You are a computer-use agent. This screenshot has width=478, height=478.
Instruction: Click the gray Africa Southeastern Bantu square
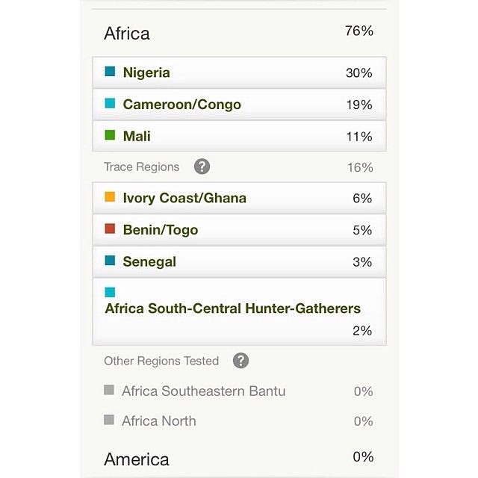pyautogui.click(x=109, y=390)
